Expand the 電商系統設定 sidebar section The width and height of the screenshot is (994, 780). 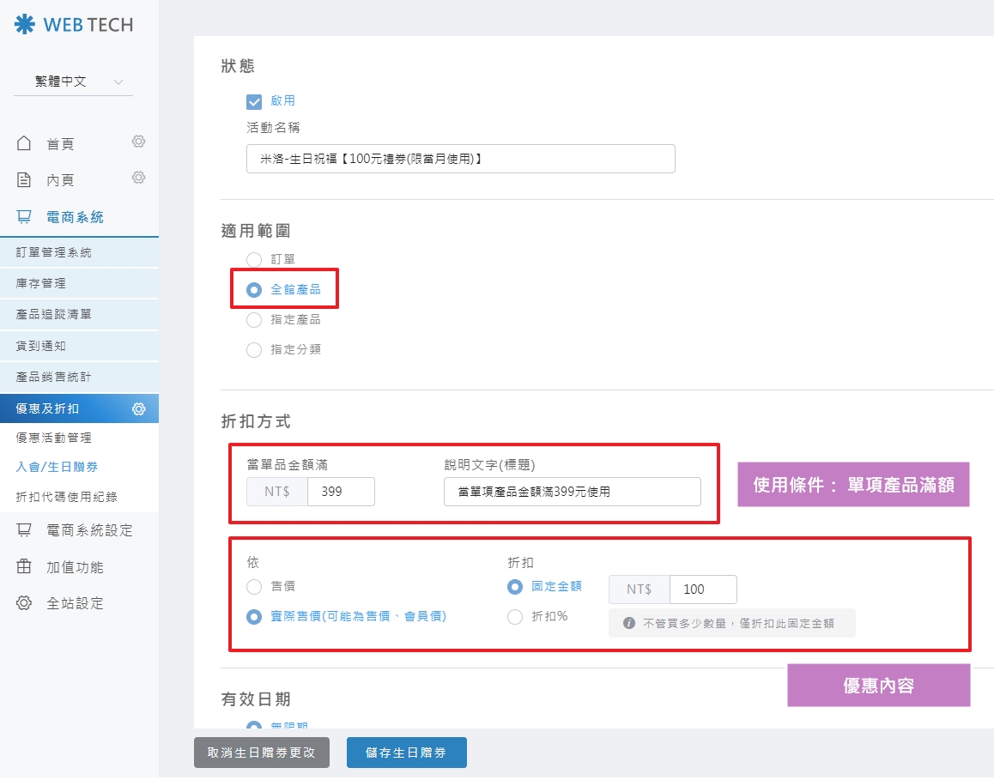89,530
